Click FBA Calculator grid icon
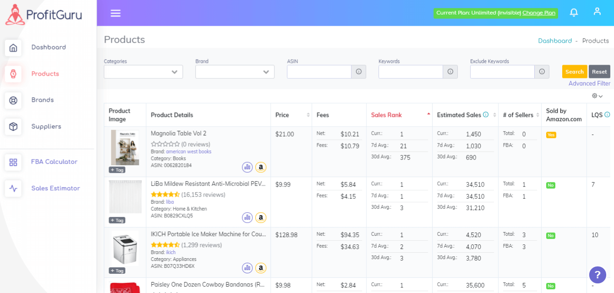 click(x=13, y=162)
